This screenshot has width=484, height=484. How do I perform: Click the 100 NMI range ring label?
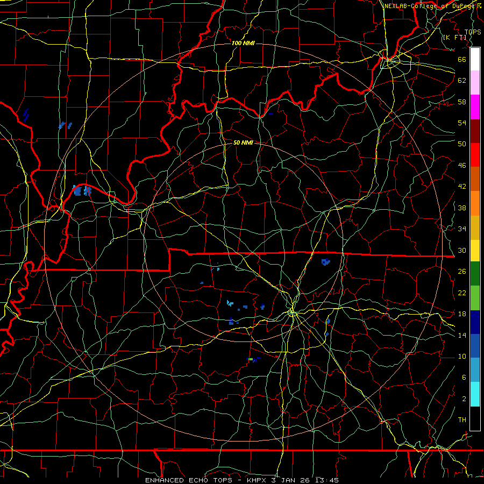[243, 43]
